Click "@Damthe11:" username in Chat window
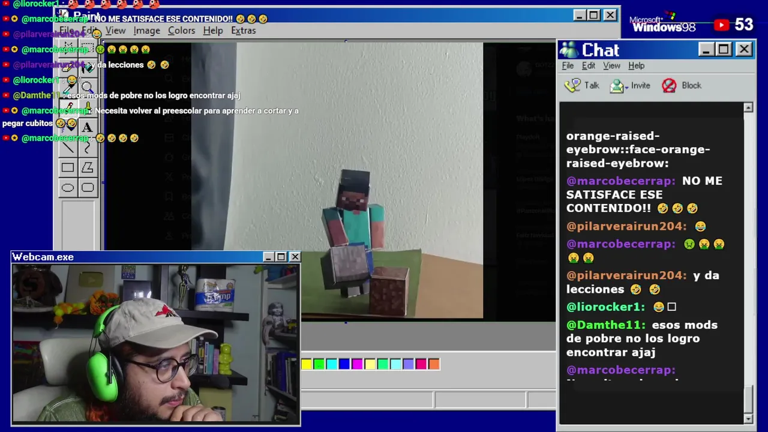The image size is (768, 432). (606, 325)
